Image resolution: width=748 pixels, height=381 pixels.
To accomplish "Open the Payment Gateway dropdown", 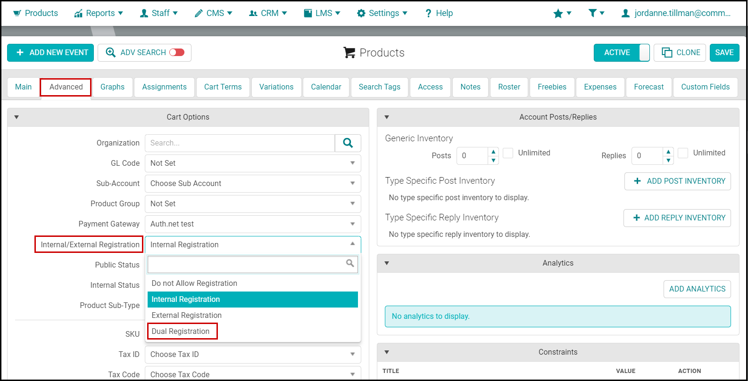I will [x=253, y=224].
